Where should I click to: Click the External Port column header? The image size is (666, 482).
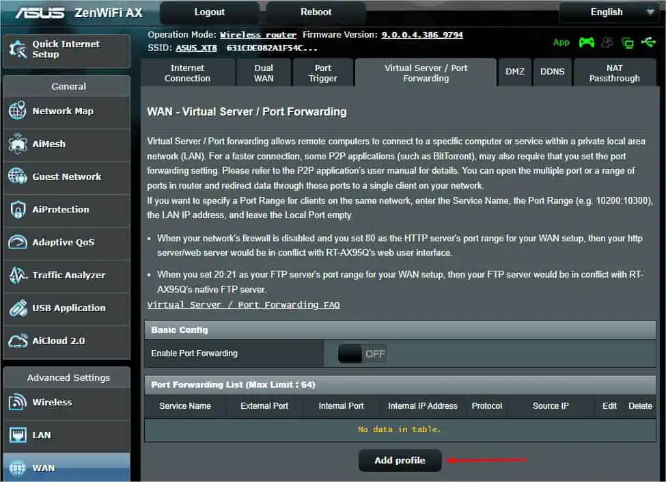[264, 406]
